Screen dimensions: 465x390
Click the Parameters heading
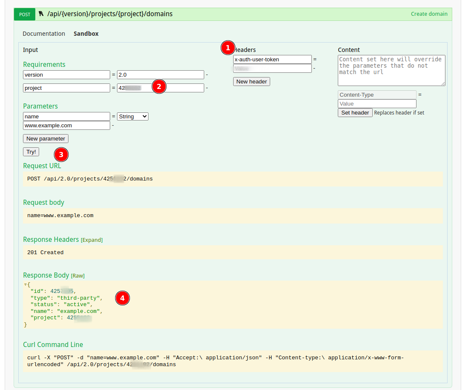[40, 106]
